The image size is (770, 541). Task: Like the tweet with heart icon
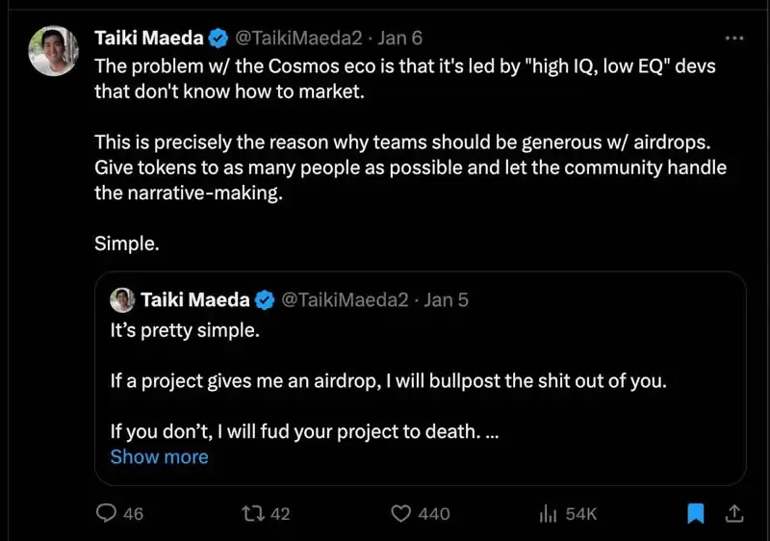point(400,513)
